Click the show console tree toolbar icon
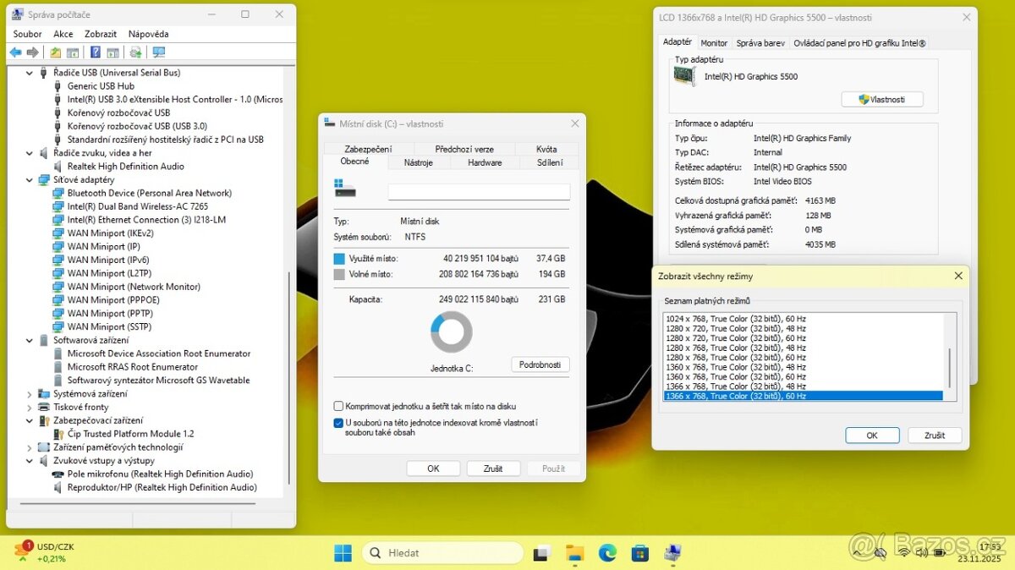 click(x=72, y=52)
